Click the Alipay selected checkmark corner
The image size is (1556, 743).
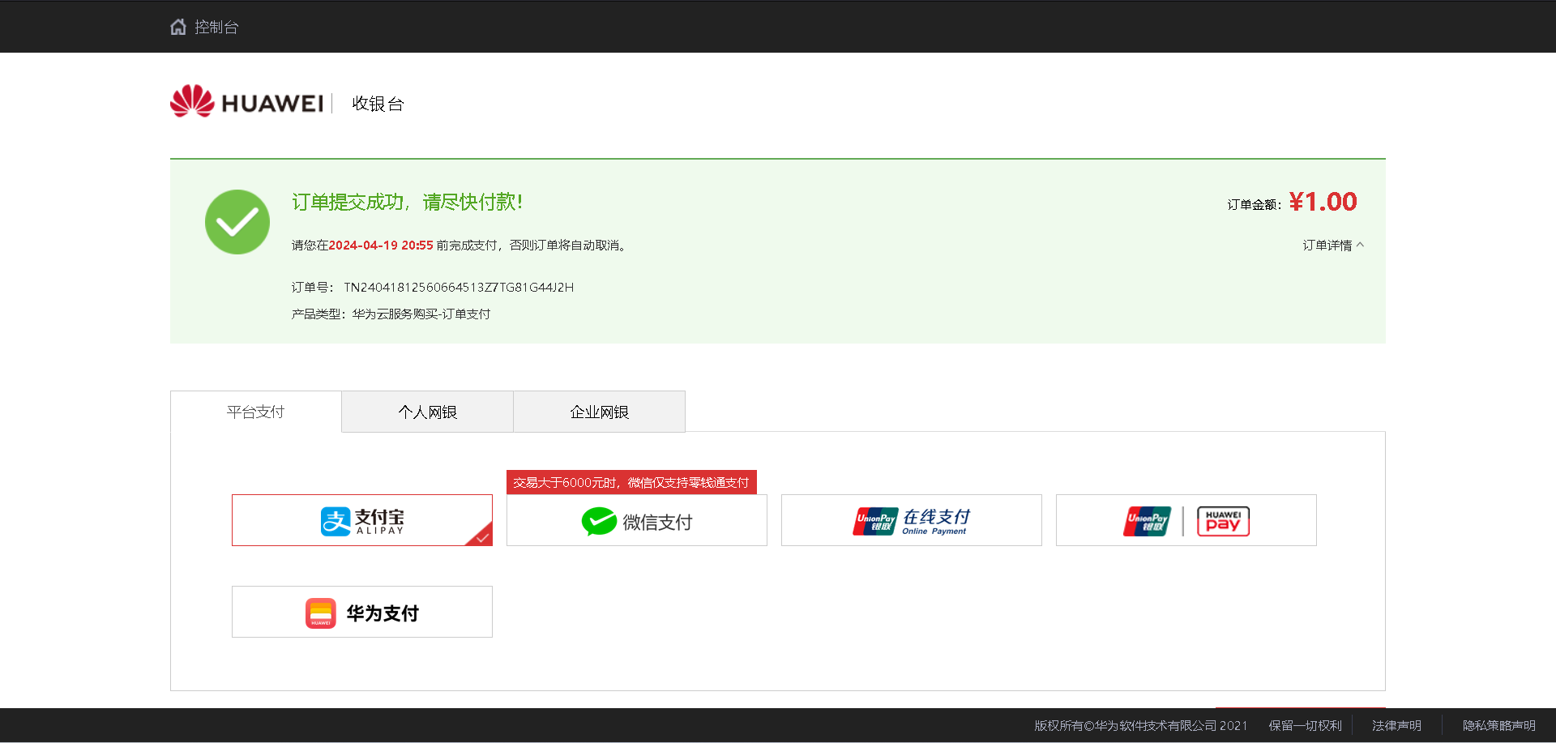484,537
